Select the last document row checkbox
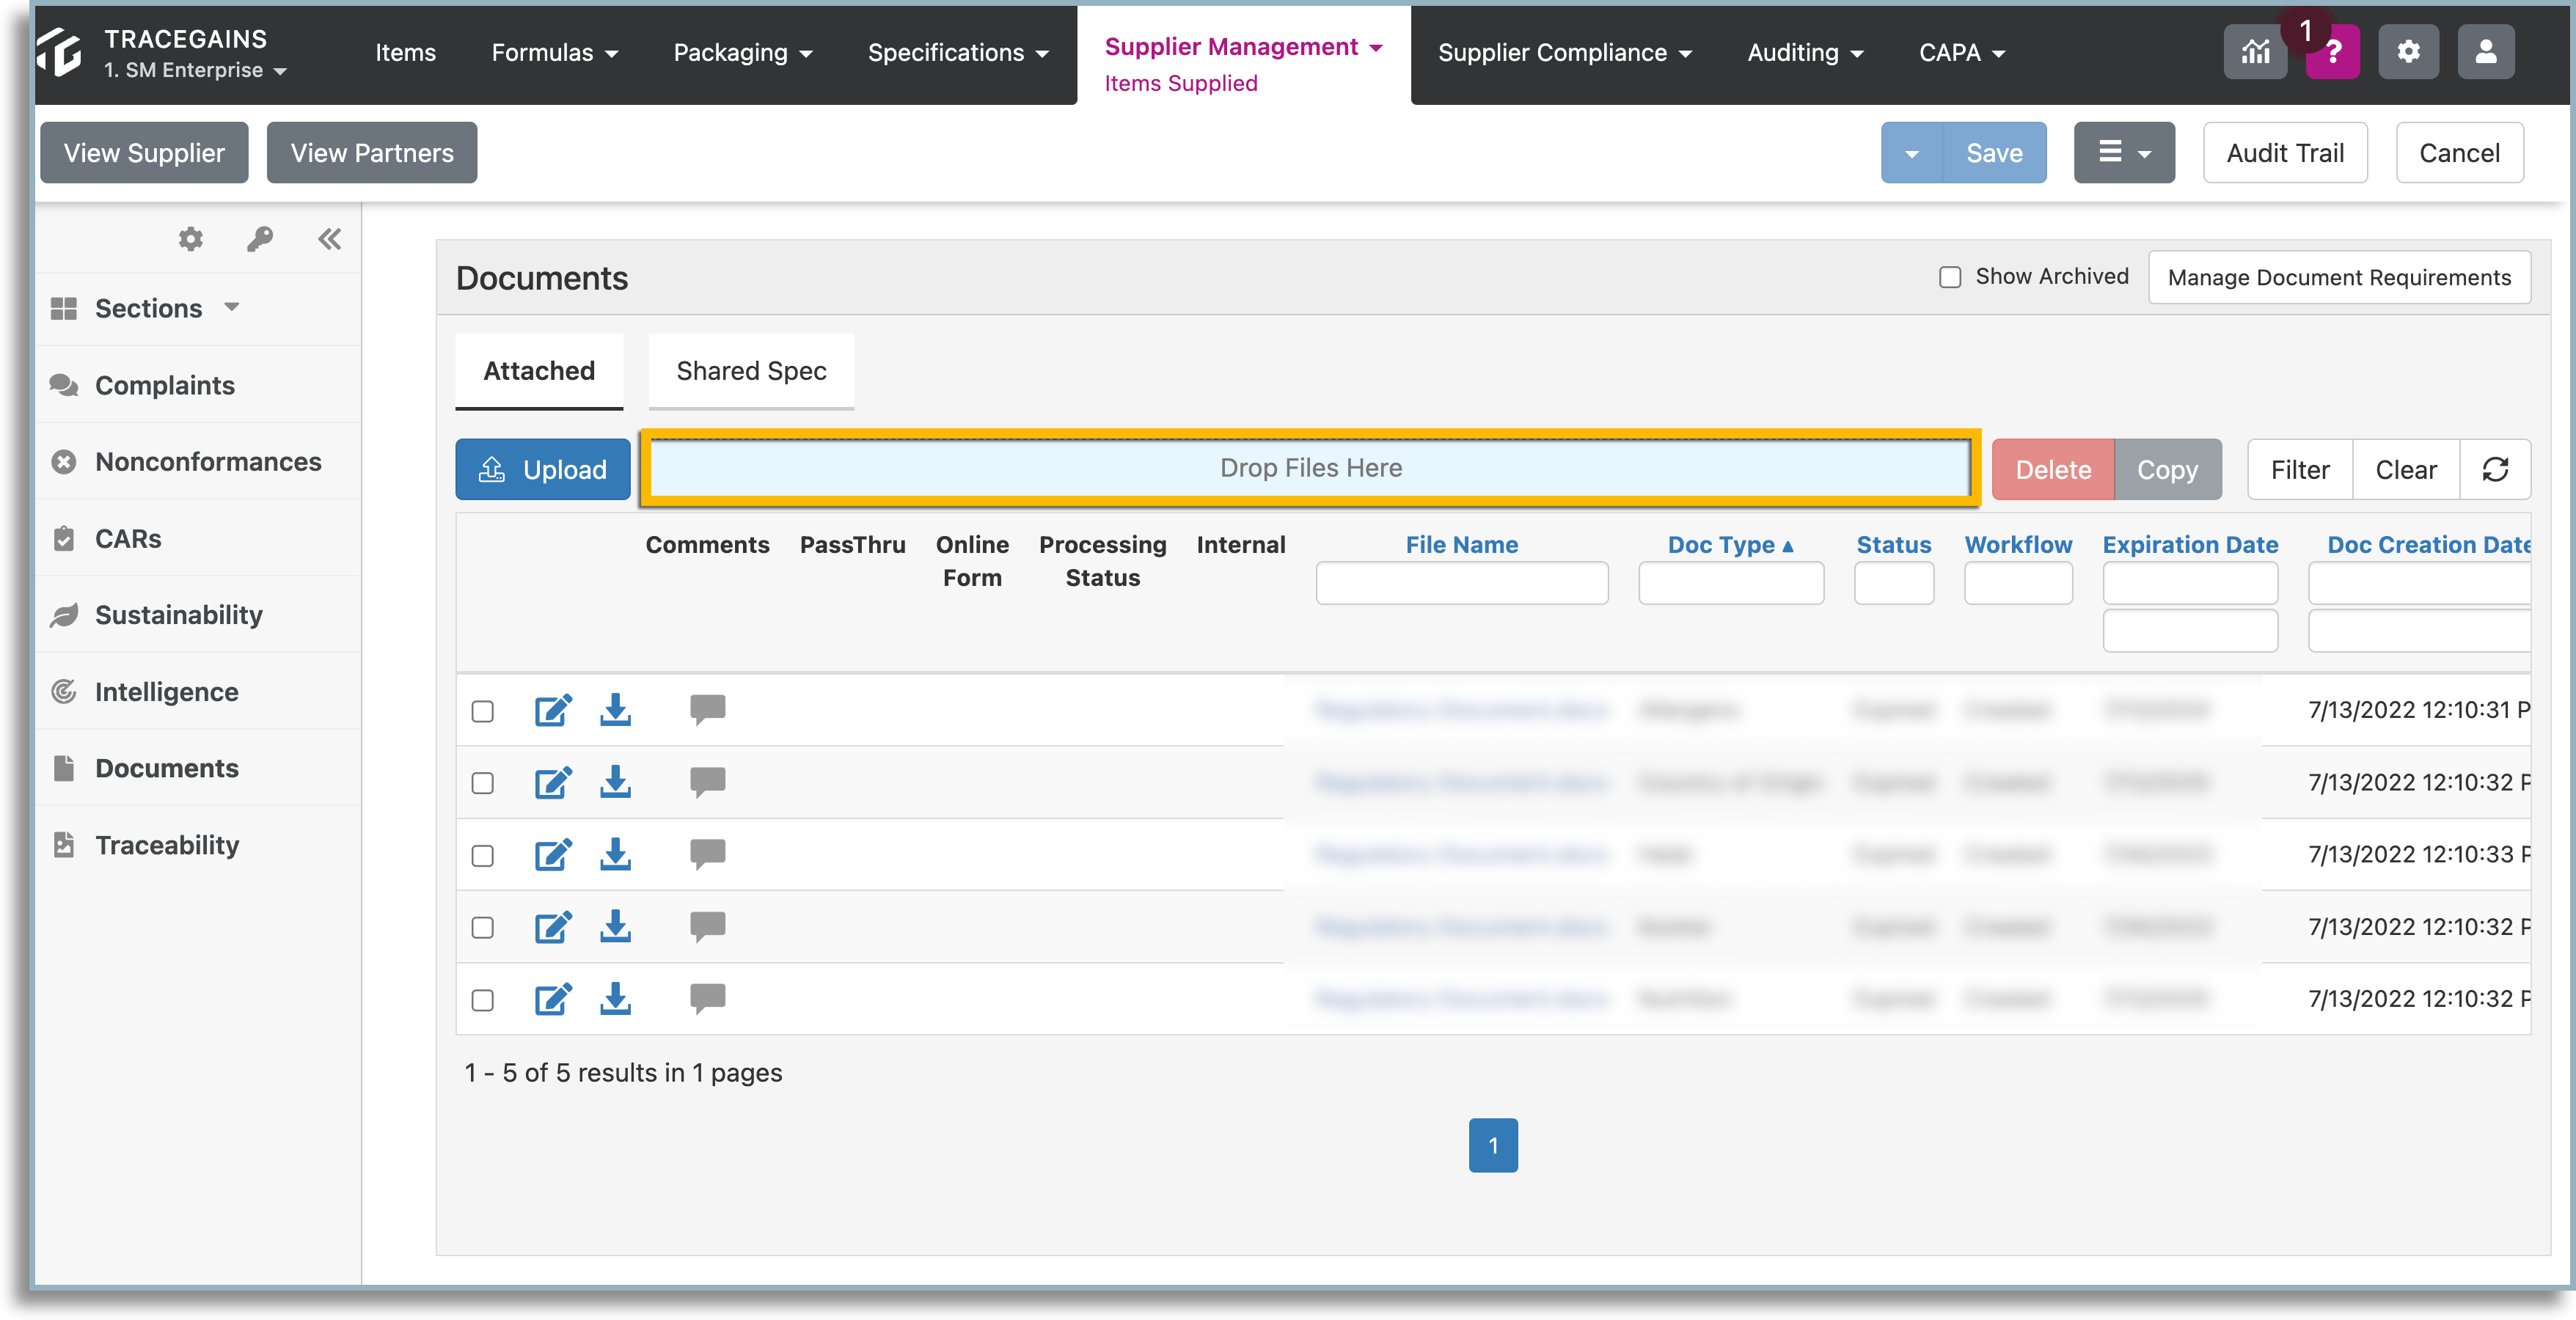 pos(482,1000)
